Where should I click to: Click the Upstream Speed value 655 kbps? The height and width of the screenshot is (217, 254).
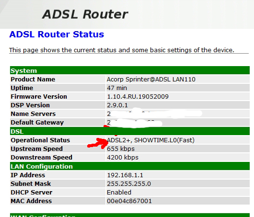[x=121, y=149]
